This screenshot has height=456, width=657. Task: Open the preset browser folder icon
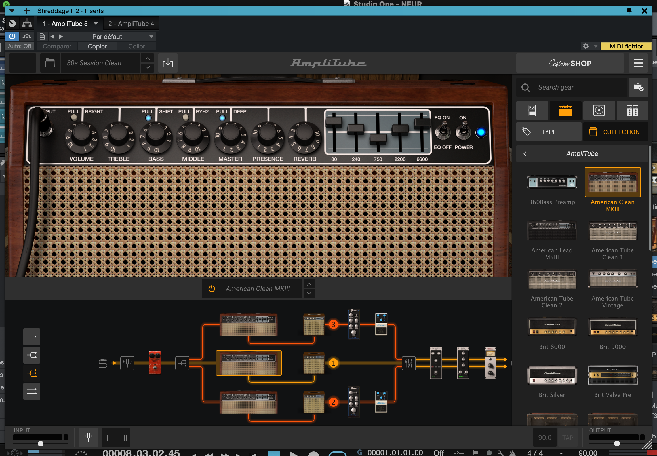[50, 63]
